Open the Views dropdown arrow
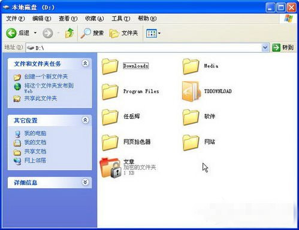Viewport: 299px width, 230px height. click(159, 33)
